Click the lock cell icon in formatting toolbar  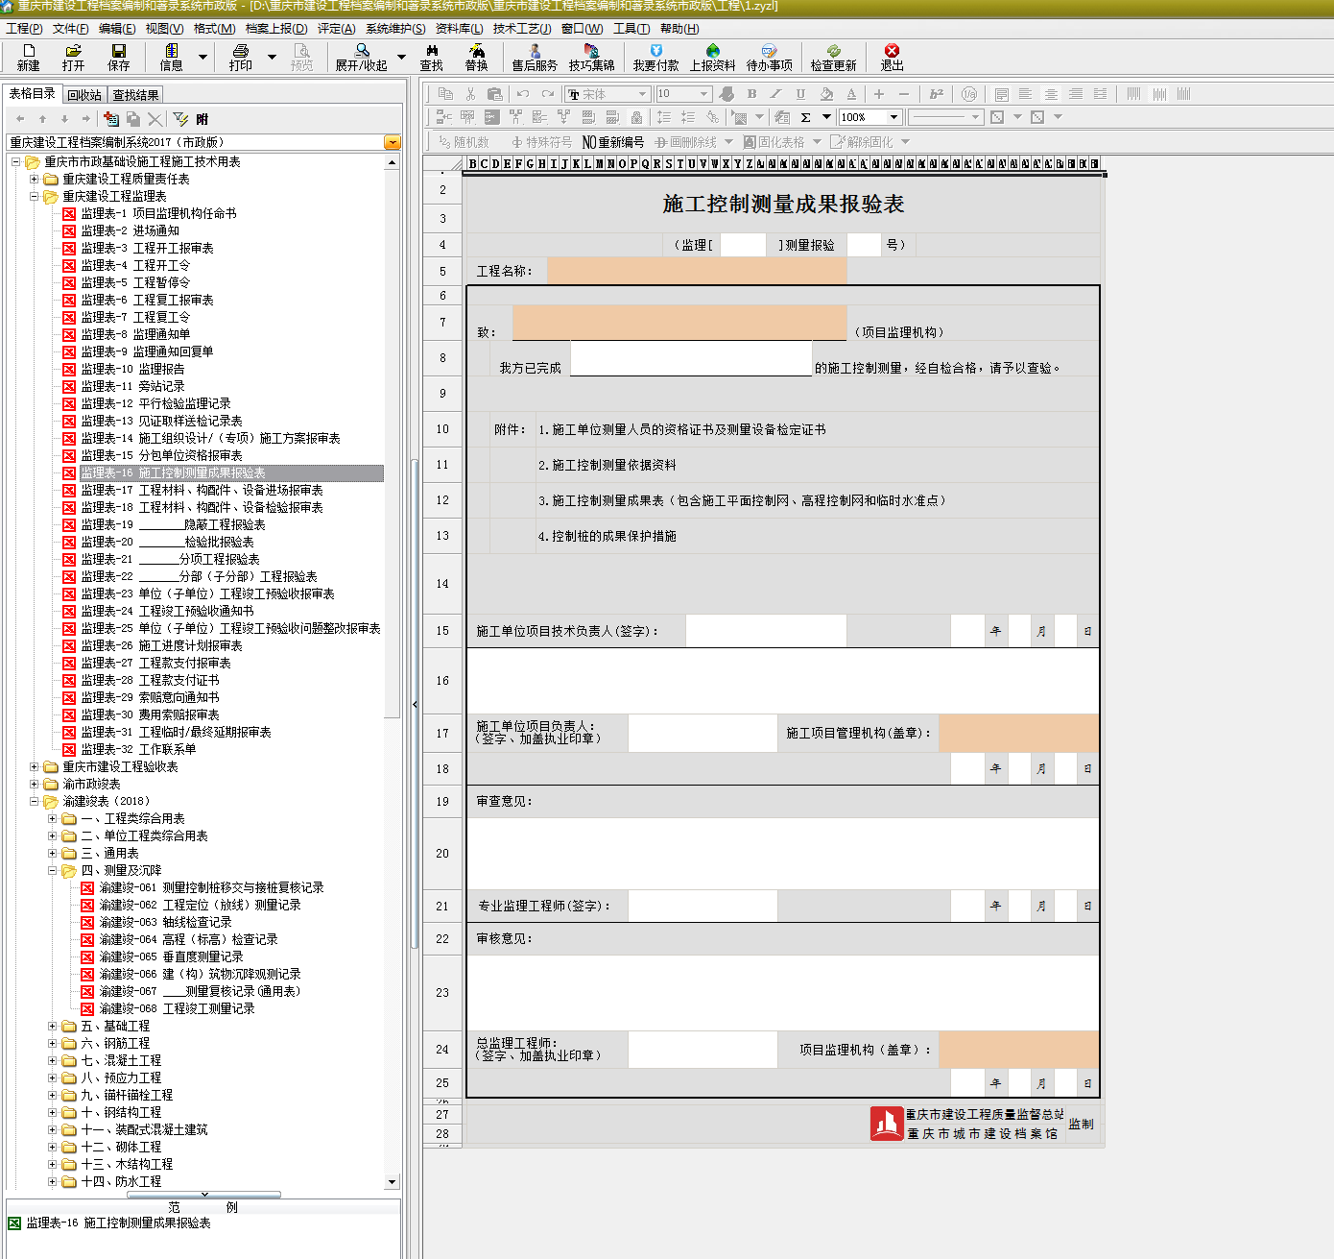[x=636, y=117]
